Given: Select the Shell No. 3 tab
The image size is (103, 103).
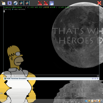Looking at the screenshot, I should pyautogui.click(x=11, y=76).
